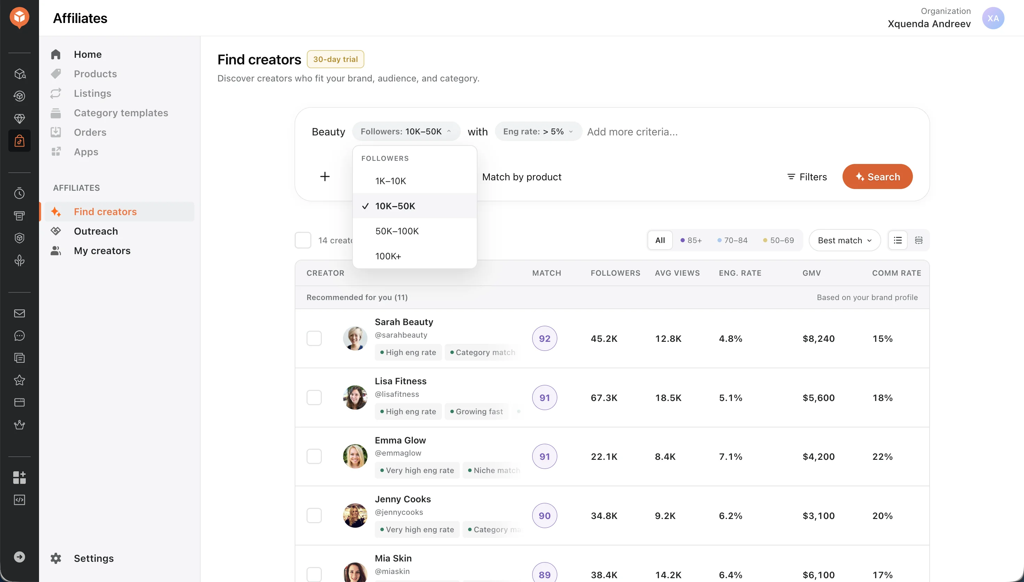Select the 10K–50K followers option
Image resolution: width=1024 pixels, height=582 pixels.
click(x=414, y=206)
